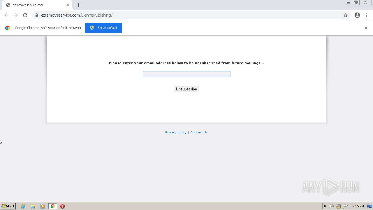Open a new tab with the plus button
This screenshot has width=373, height=210.
pyautogui.click(x=79, y=5)
